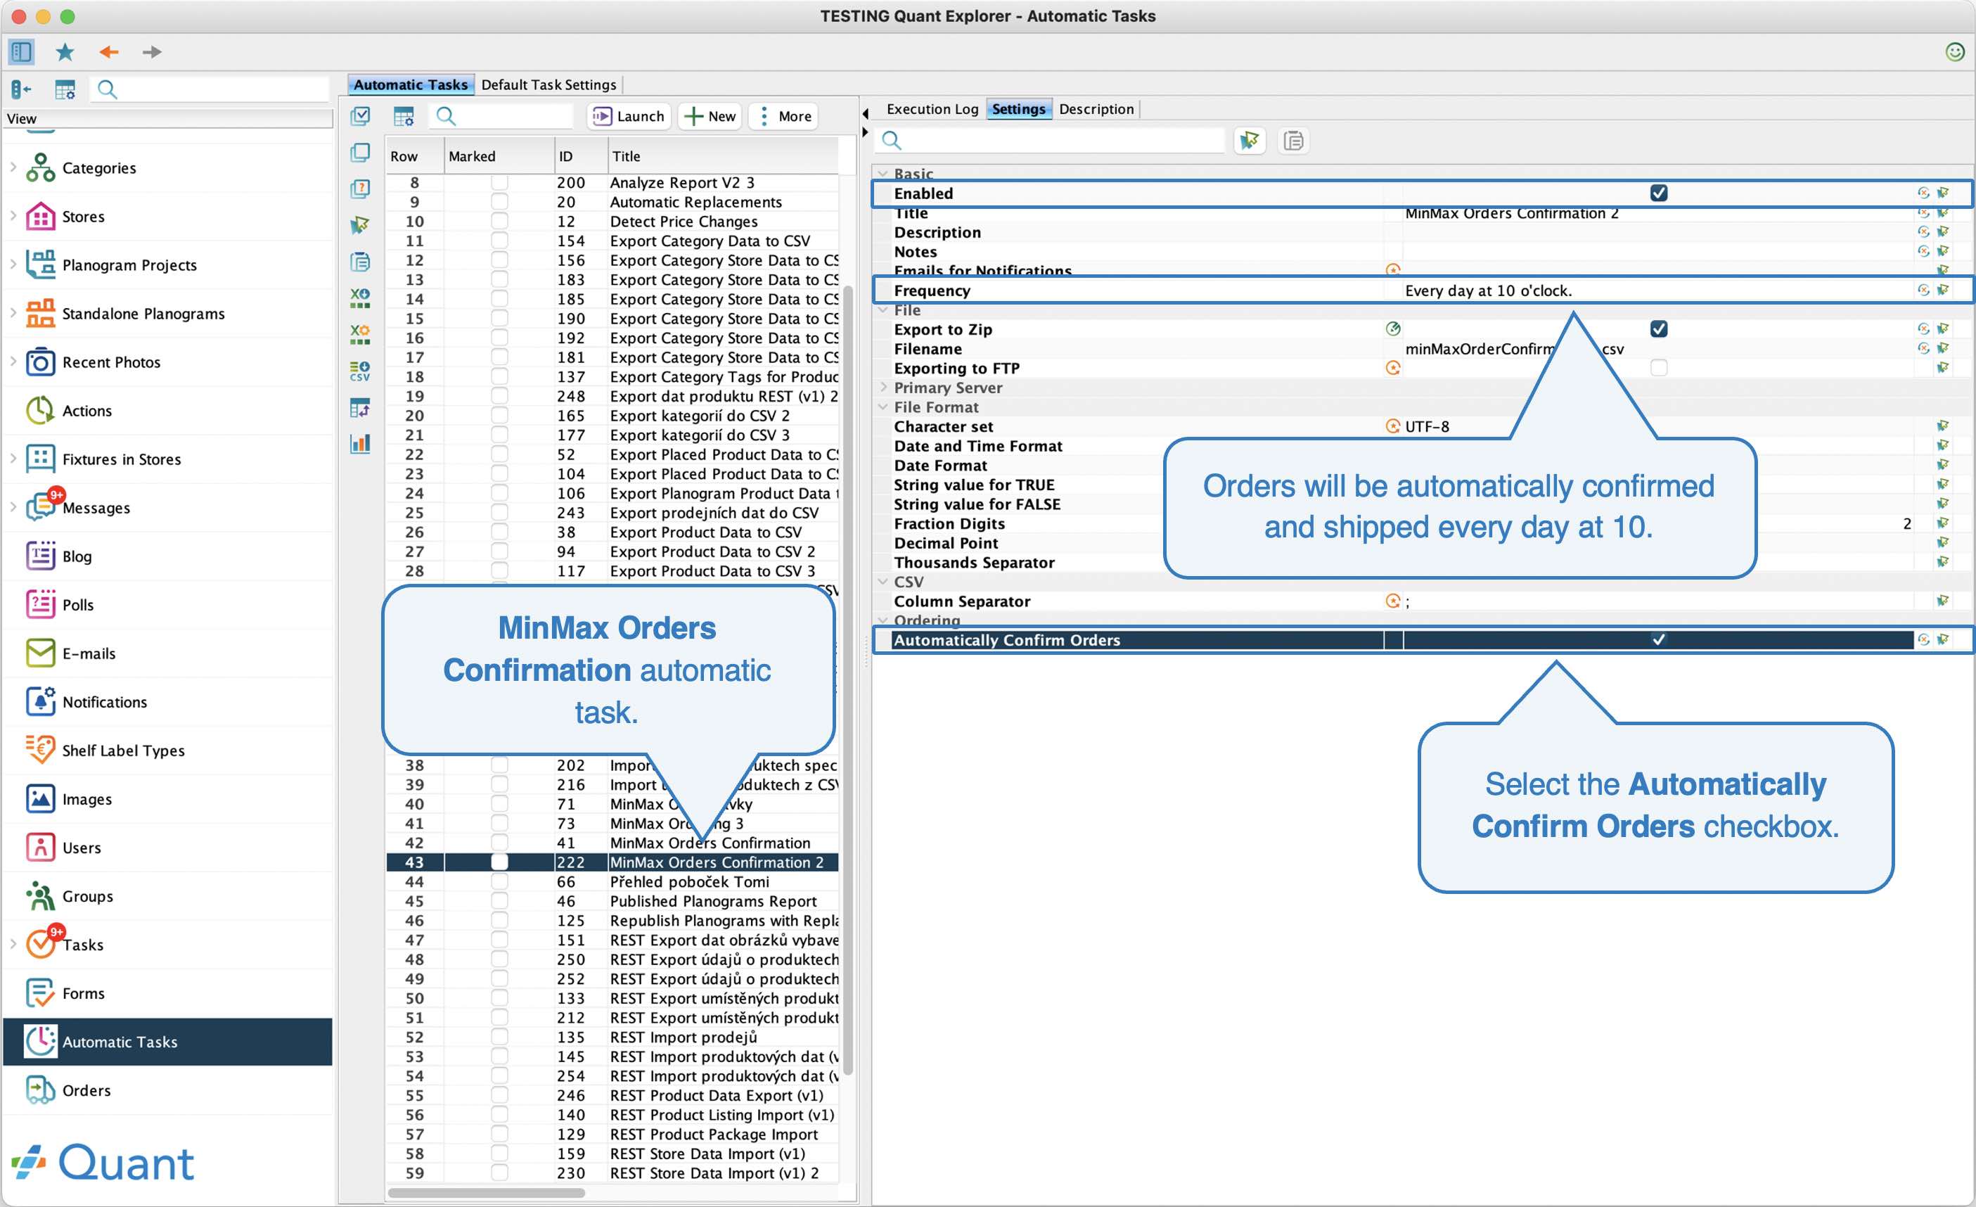Image resolution: width=1976 pixels, height=1207 pixels.
Task: Toggle the sidebar panel icon
Action: click(x=22, y=52)
